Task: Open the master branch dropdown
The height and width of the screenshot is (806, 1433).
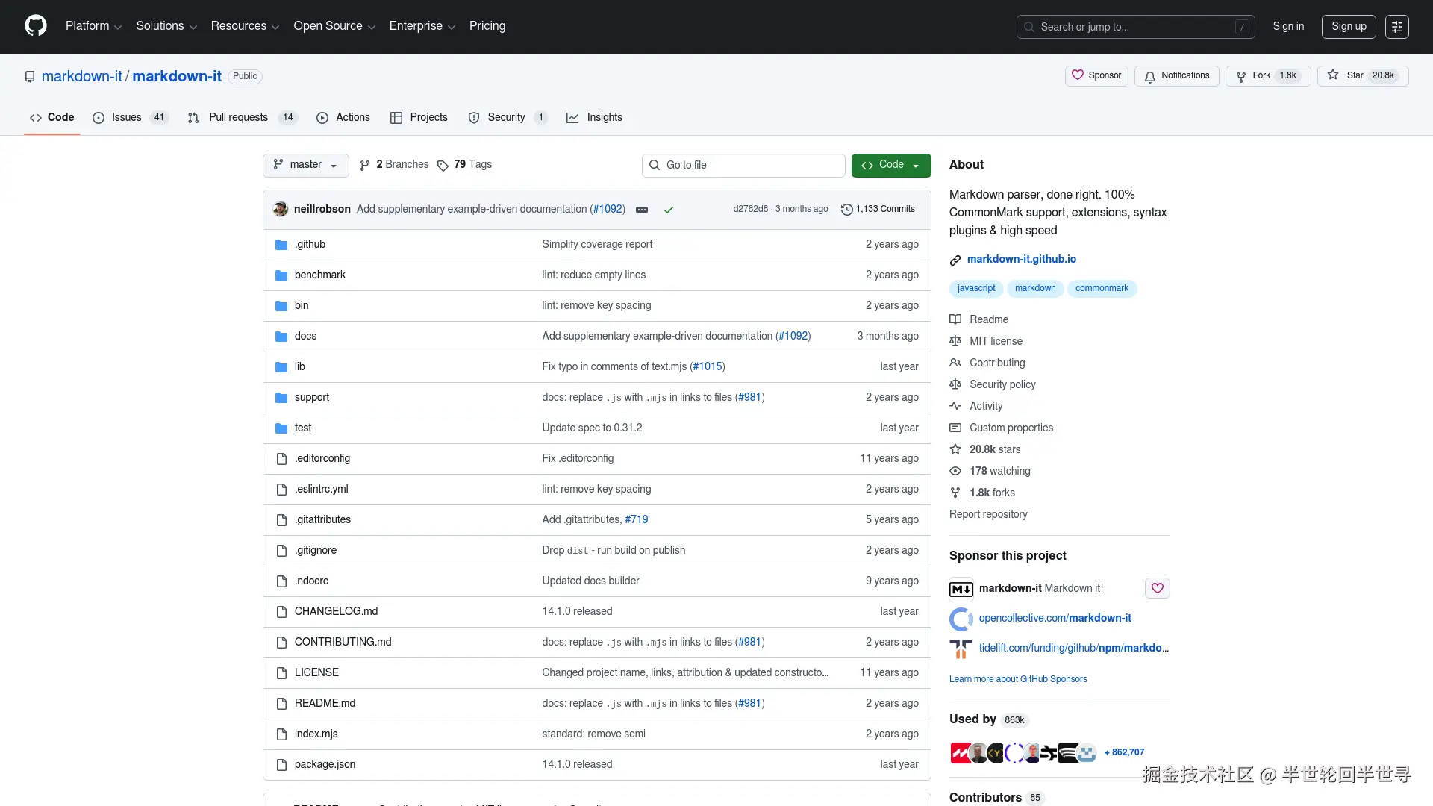Action: pos(305,165)
